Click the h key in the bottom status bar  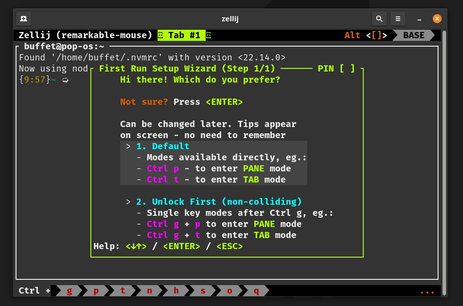coord(176,291)
